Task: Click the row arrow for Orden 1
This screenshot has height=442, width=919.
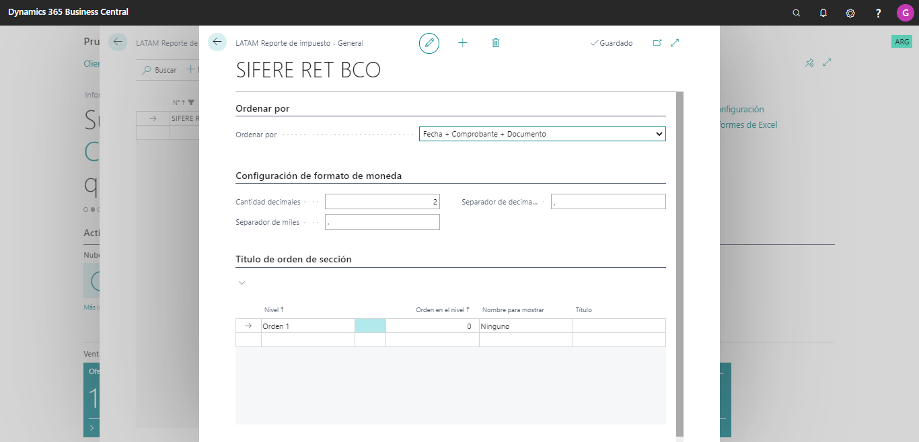Action: point(248,326)
